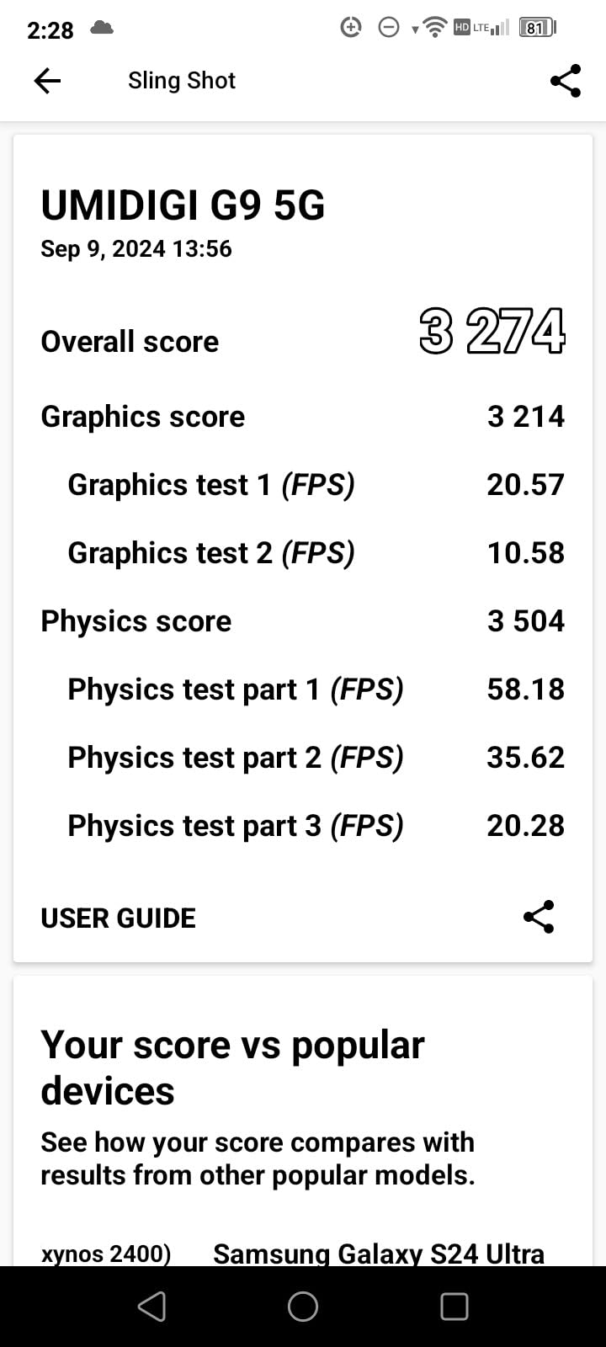
Task: Tap the share icon beside USER GUIDE
Action: (539, 917)
